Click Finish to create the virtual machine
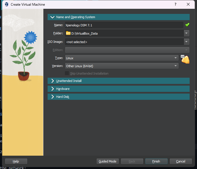This screenshot has width=197, height=169. click(156, 161)
